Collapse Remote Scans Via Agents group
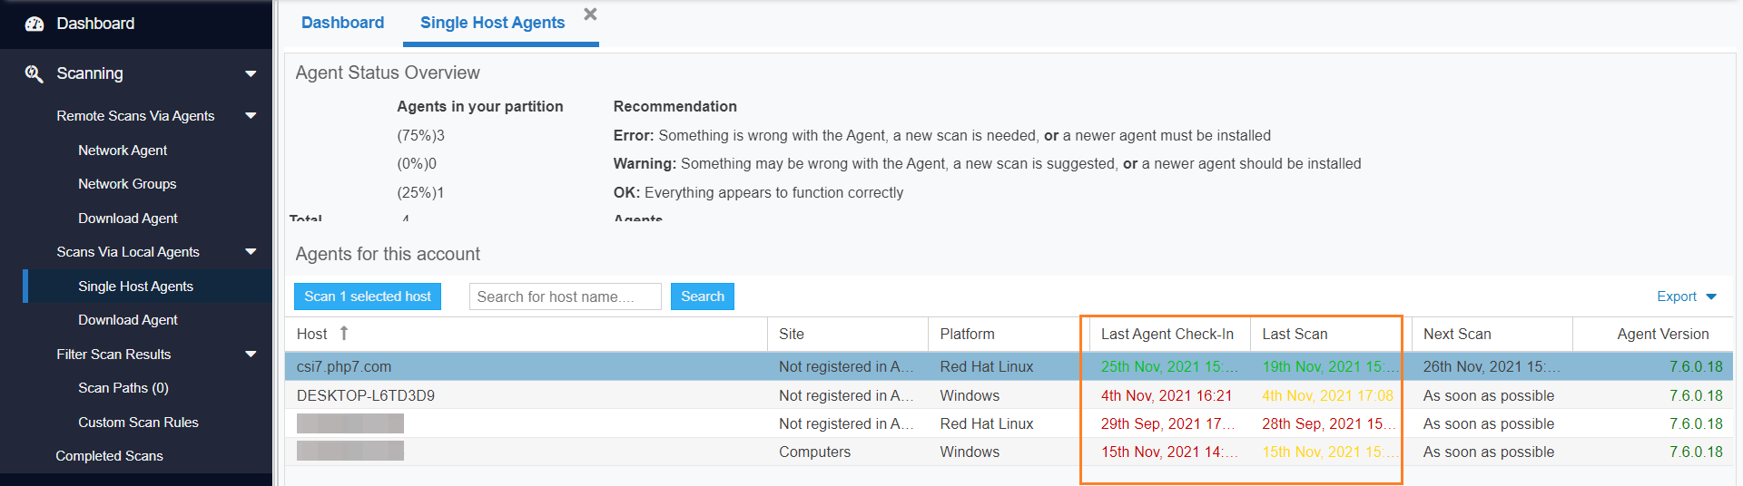This screenshot has width=1743, height=486. (251, 116)
